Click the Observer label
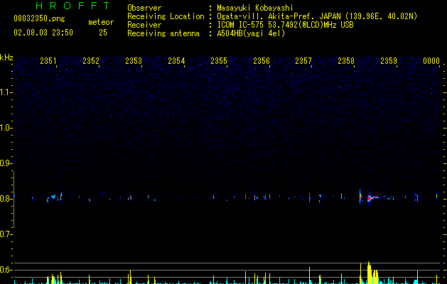 tap(144, 8)
